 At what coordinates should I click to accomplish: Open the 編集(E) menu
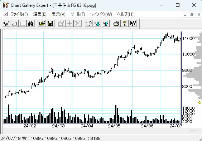[x=40, y=14]
